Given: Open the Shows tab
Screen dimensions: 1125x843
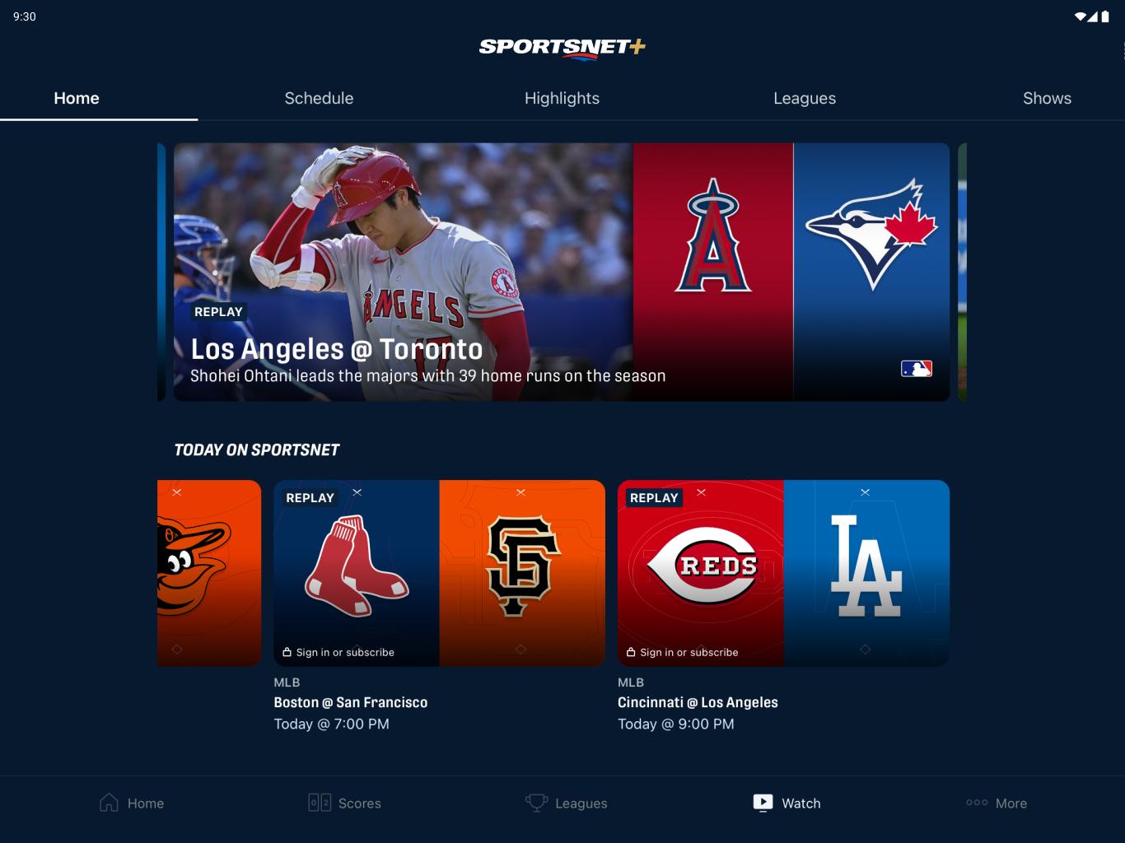Looking at the screenshot, I should click(1047, 98).
